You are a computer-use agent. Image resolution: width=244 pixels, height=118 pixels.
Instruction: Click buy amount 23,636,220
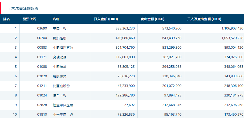126,76
